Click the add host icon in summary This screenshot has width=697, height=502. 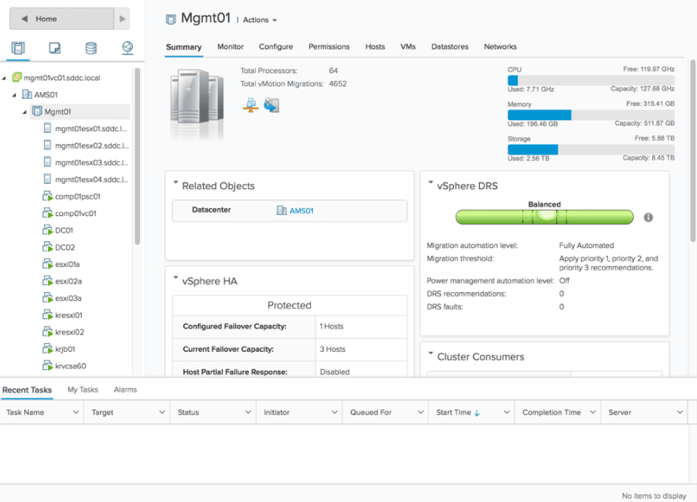[251, 105]
